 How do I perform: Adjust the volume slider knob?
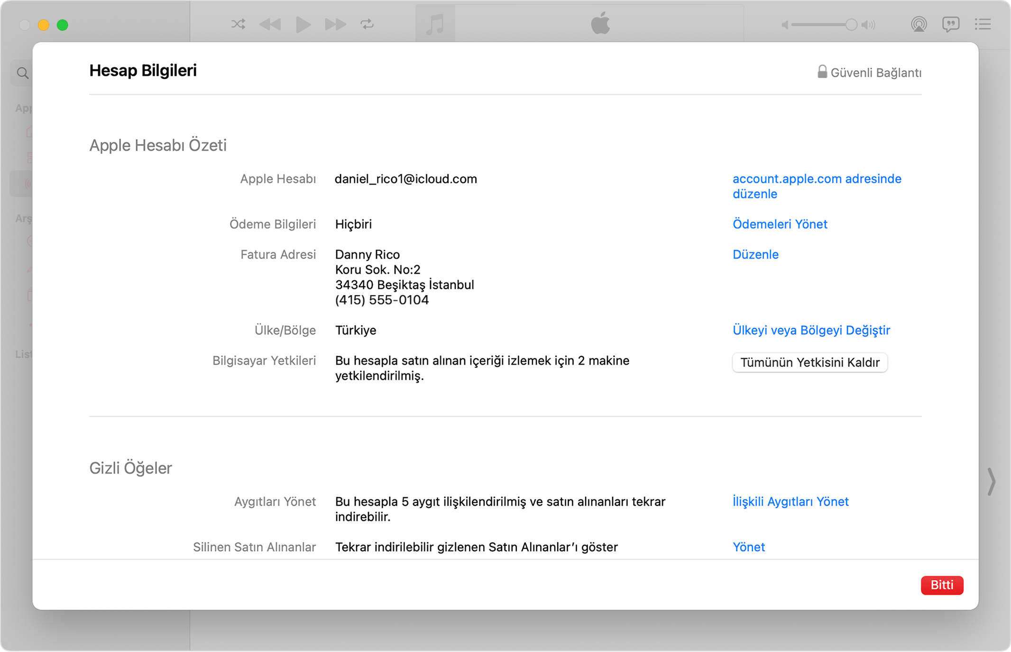tap(851, 25)
